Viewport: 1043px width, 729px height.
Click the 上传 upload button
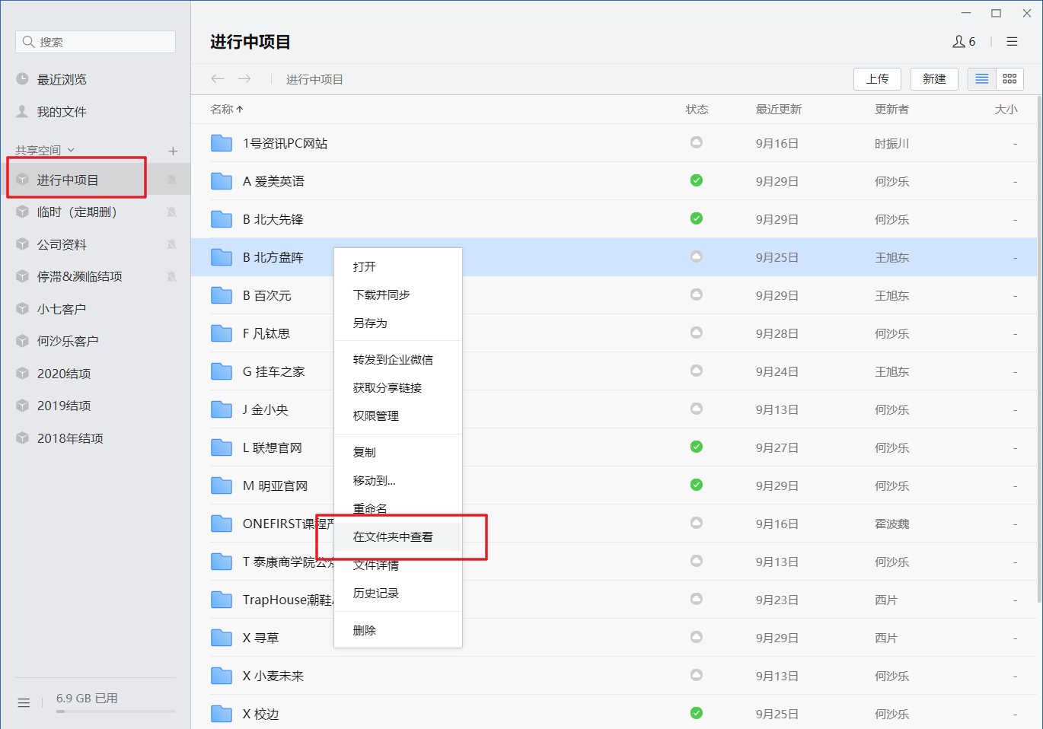coord(877,79)
